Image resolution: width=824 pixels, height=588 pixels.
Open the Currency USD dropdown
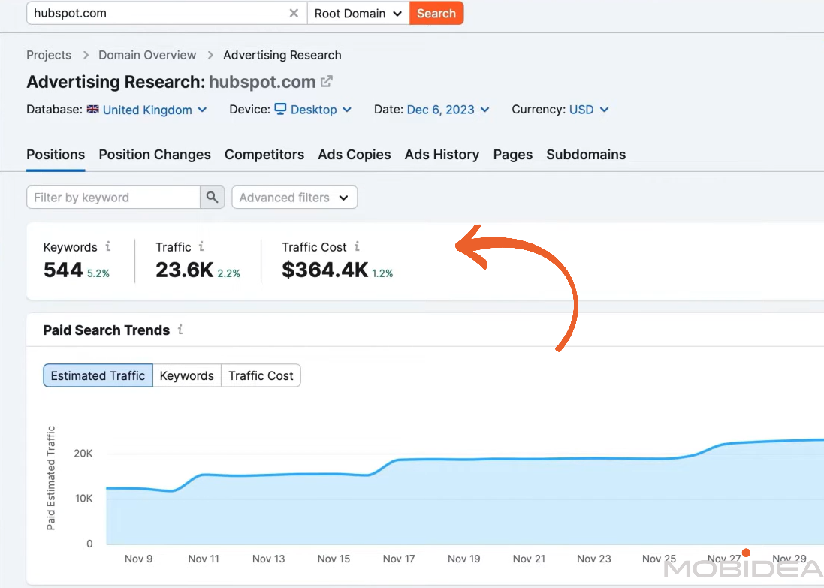(589, 110)
